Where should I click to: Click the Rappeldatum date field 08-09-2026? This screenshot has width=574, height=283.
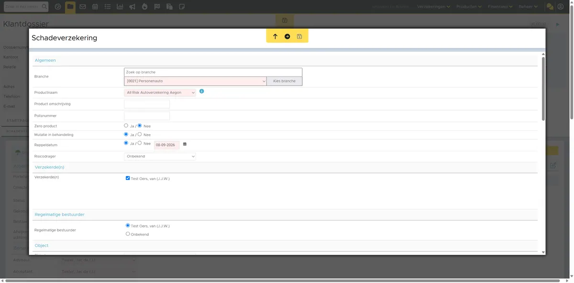(x=166, y=145)
